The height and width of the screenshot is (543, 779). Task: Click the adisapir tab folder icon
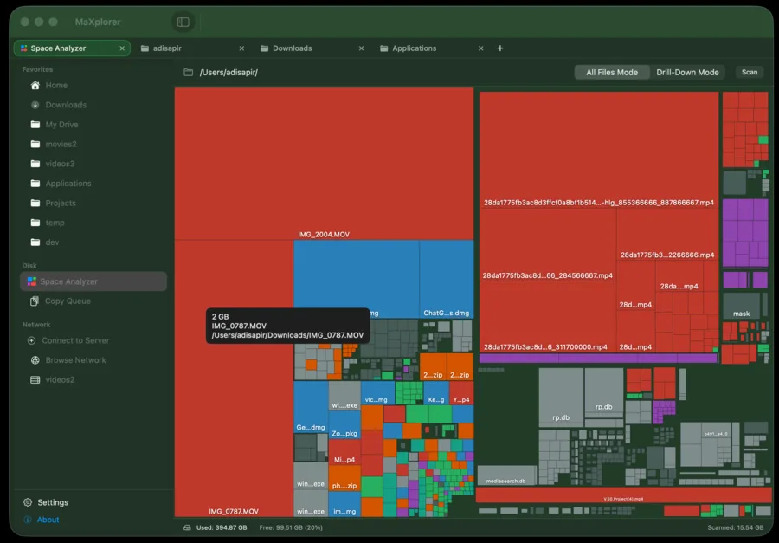(145, 48)
